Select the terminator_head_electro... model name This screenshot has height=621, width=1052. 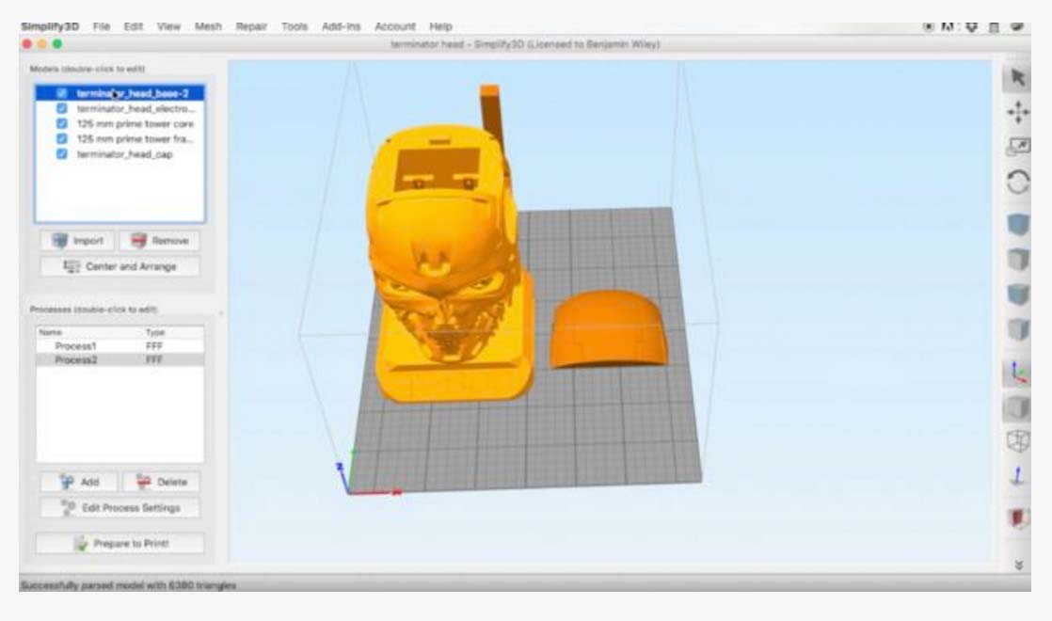[135, 108]
